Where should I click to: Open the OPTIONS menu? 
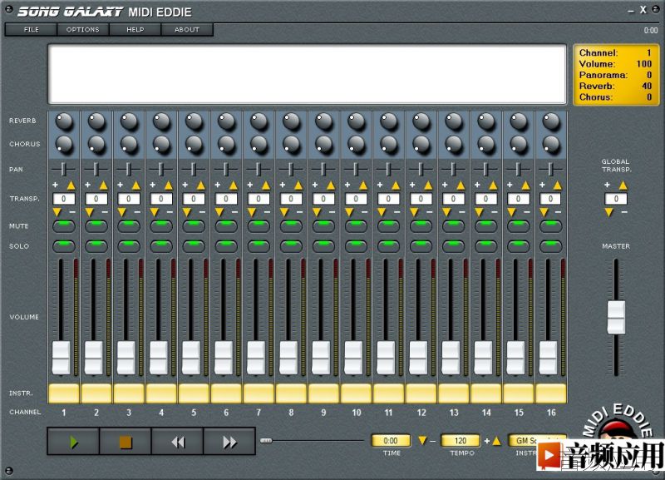click(82, 30)
